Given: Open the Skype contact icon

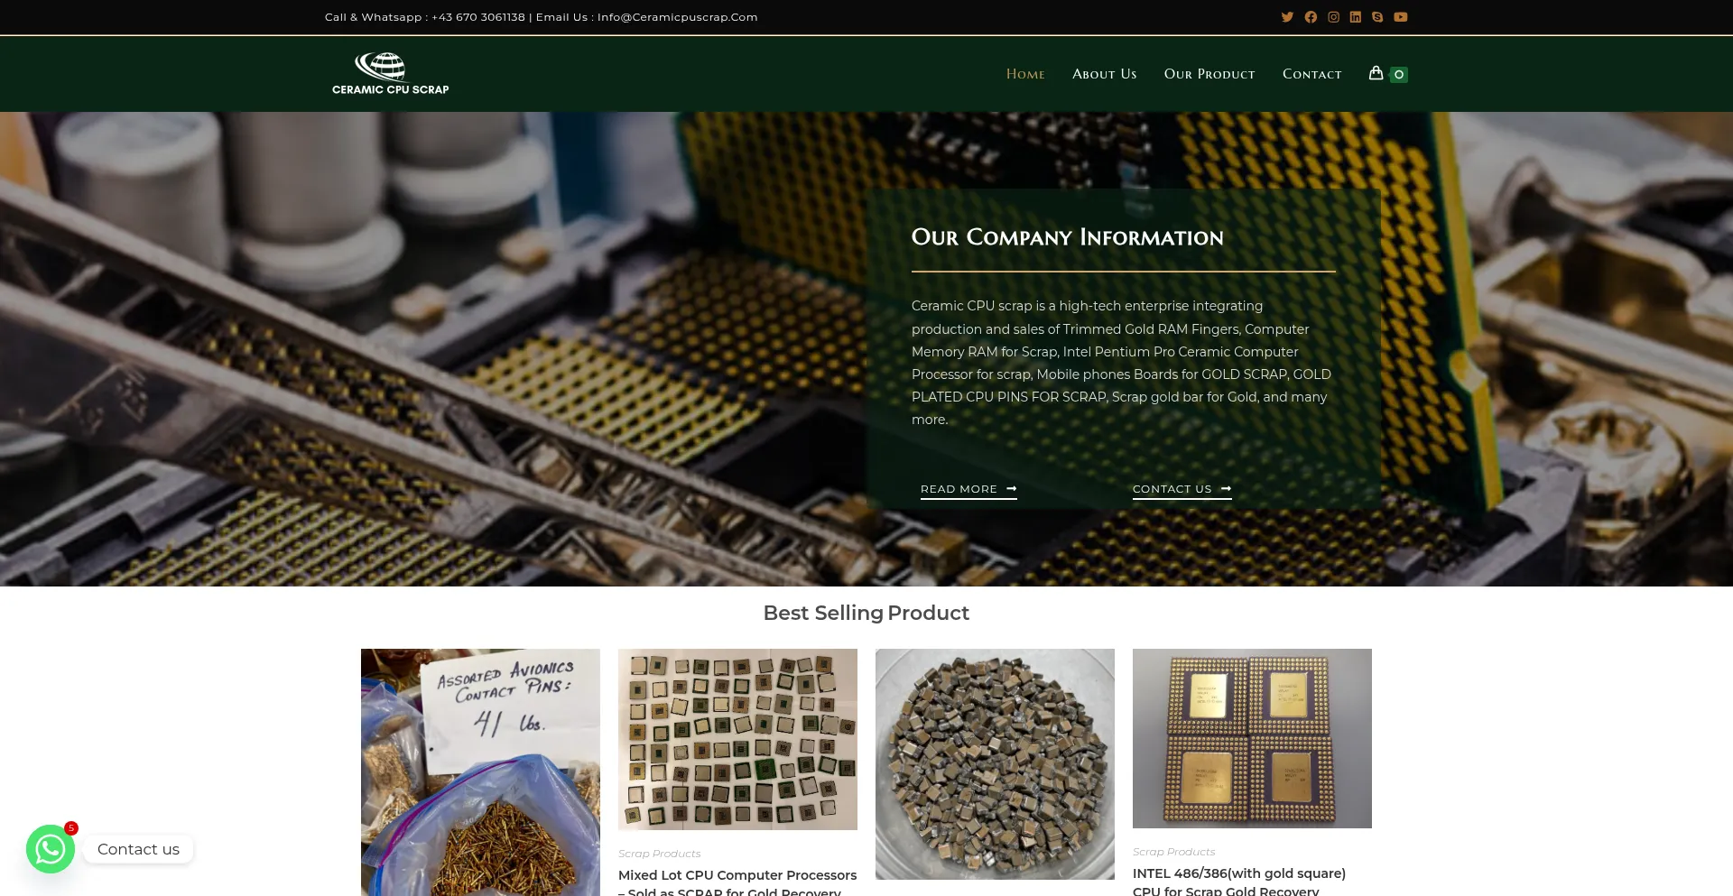Looking at the screenshot, I should (x=1377, y=17).
